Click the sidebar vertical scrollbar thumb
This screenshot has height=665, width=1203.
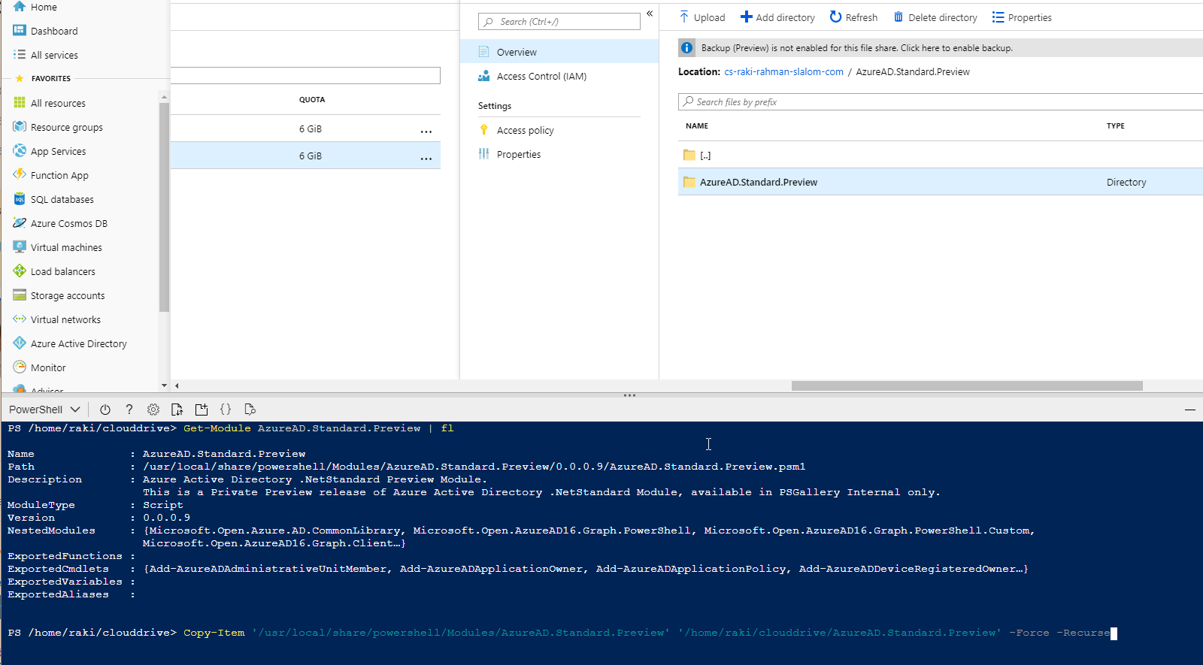[x=164, y=207]
